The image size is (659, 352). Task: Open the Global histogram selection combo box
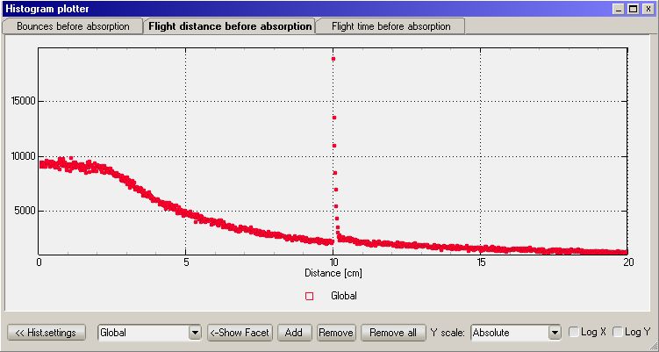(150, 333)
